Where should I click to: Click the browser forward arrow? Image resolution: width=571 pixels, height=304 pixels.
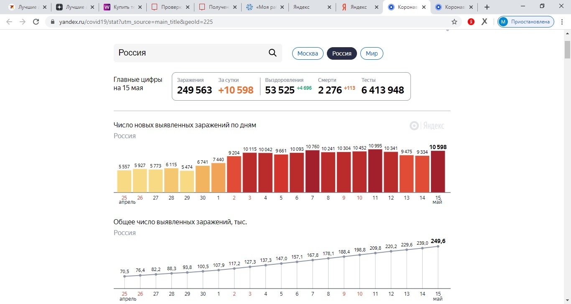point(23,22)
